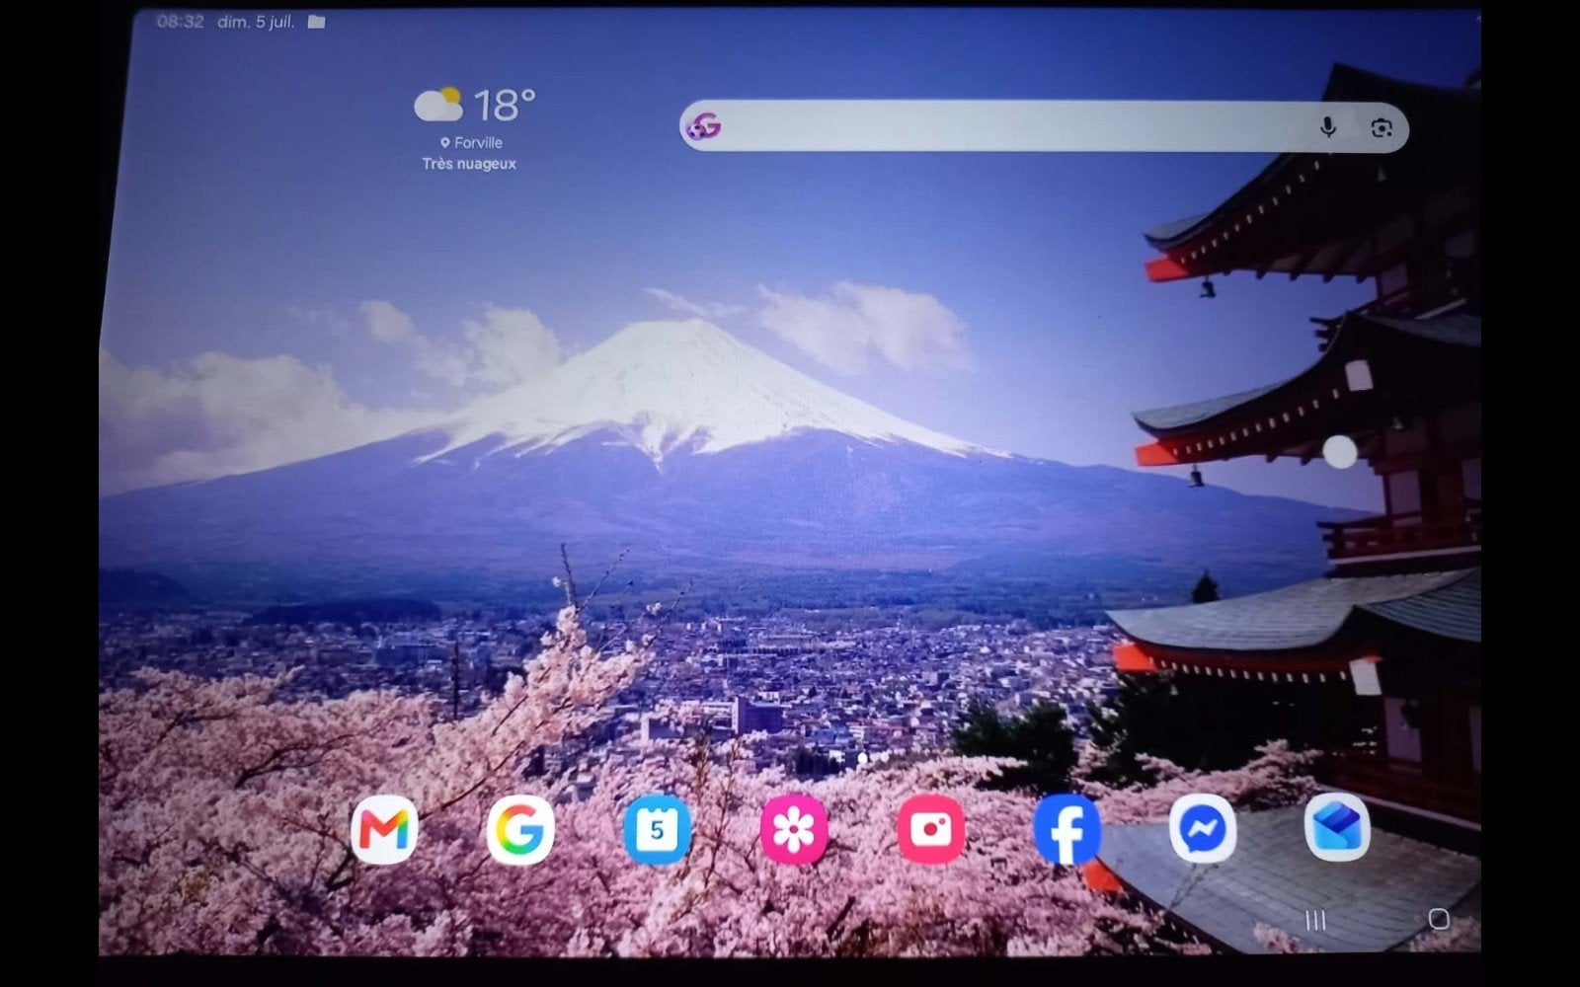This screenshot has width=1580, height=987.
Task: Tap the home navigation button
Action: (x=1439, y=919)
